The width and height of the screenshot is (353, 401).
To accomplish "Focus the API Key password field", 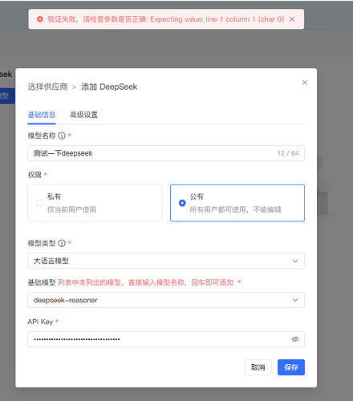I will (x=166, y=339).
